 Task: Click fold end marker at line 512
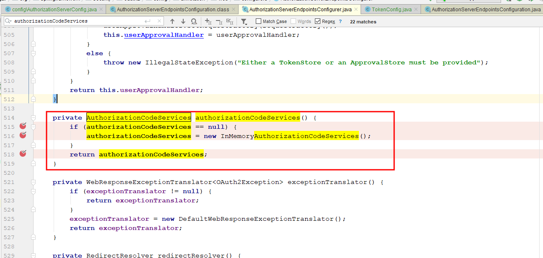pos(33,99)
